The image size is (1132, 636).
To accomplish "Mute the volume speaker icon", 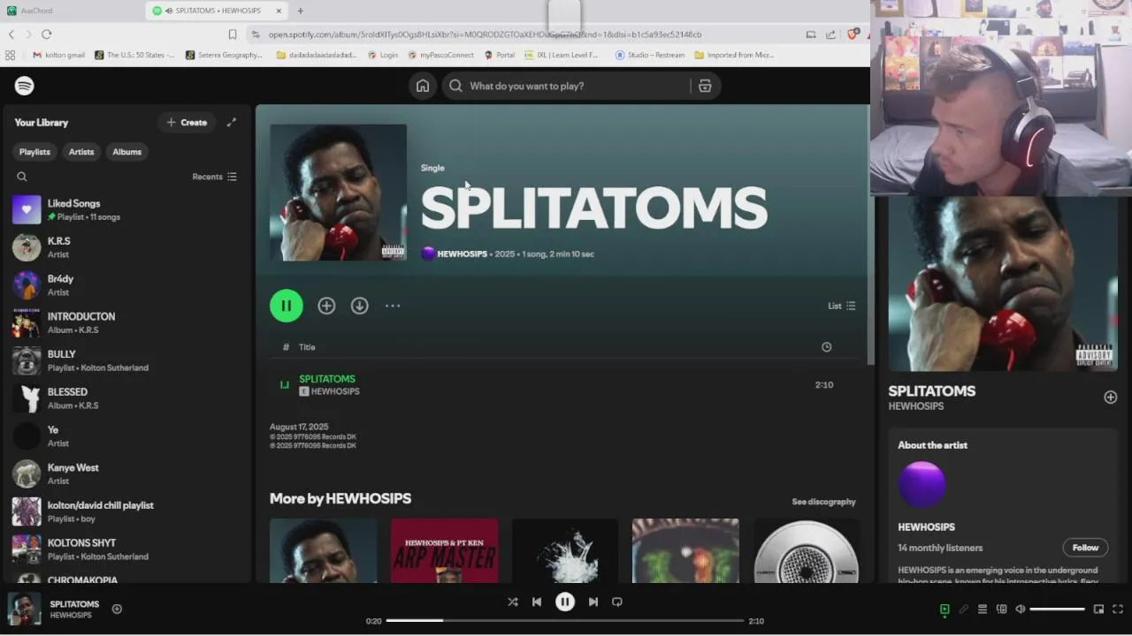I will click(x=1020, y=609).
